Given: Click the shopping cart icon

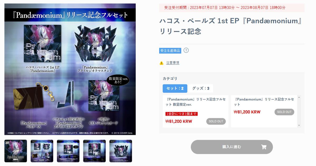Looking at the screenshot, I should (x=264, y=147).
